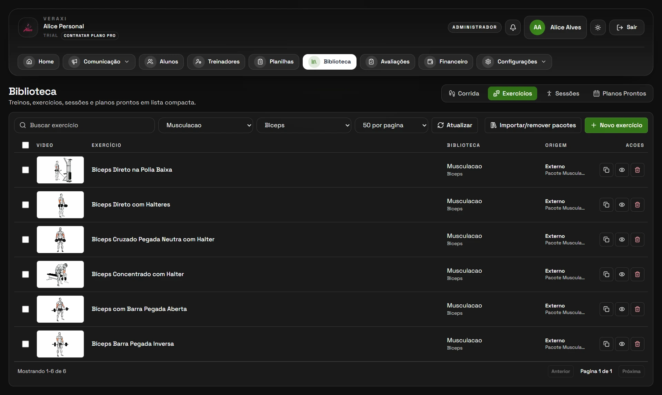Open the Financeiro section
The width and height of the screenshot is (662, 395).
click(446, 62)
